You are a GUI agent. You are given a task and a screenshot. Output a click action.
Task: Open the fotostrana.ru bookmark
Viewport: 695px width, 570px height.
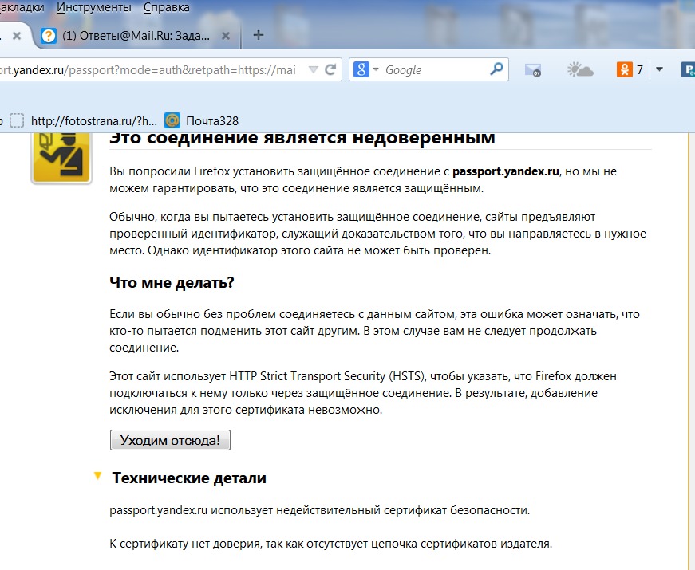[x=83, y=121]
